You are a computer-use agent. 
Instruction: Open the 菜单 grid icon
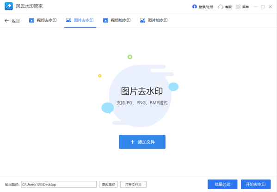[x=238, y=7]
